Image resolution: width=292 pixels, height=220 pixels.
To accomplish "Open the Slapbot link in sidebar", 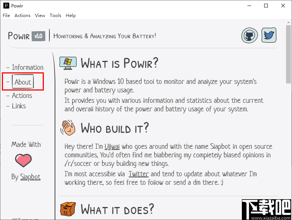I will point(30,177).
